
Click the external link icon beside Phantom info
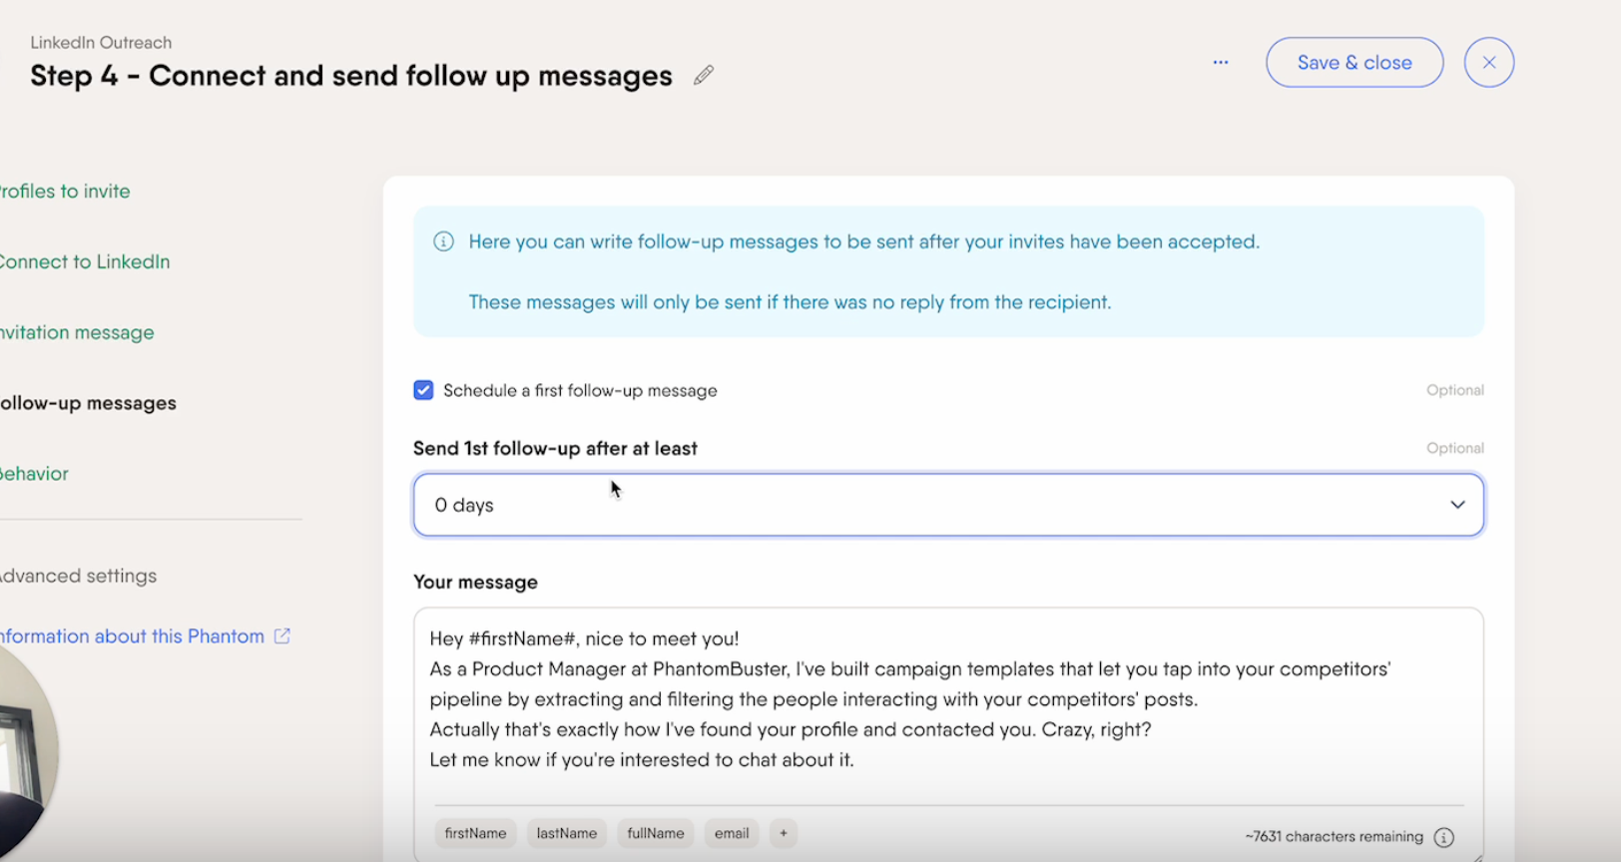[282, 636]
